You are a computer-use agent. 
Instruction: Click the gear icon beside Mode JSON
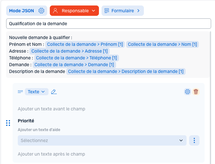[x=41, y=11]
